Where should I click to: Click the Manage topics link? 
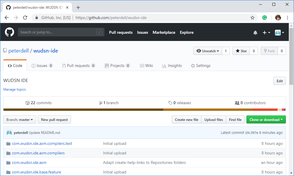(14, 89)
